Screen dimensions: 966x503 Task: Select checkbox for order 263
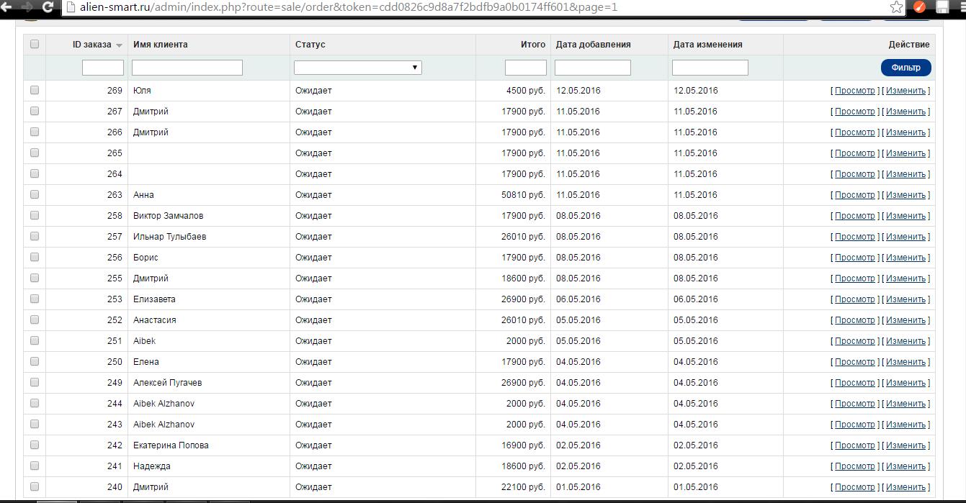point(35,195)
